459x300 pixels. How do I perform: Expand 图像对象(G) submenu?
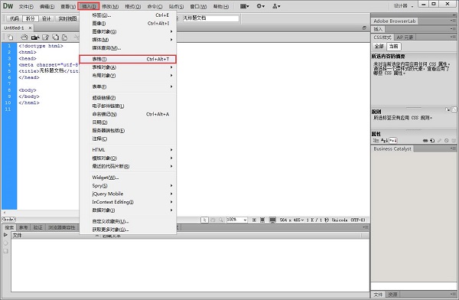(x=128, y=31)
